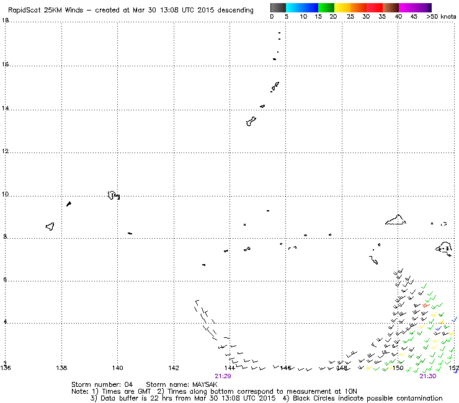Click the purple time label '21:29'
This screenshot has height=403, width=459.
pos(223,376)
